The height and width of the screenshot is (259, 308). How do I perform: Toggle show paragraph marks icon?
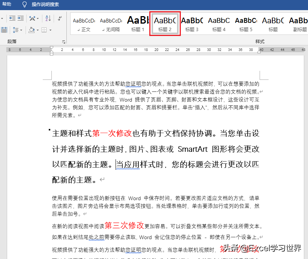59,18
